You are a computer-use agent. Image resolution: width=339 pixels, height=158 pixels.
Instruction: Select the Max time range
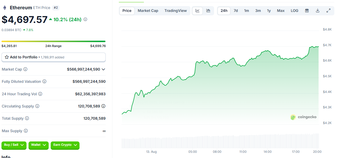(x=281, y=10)
